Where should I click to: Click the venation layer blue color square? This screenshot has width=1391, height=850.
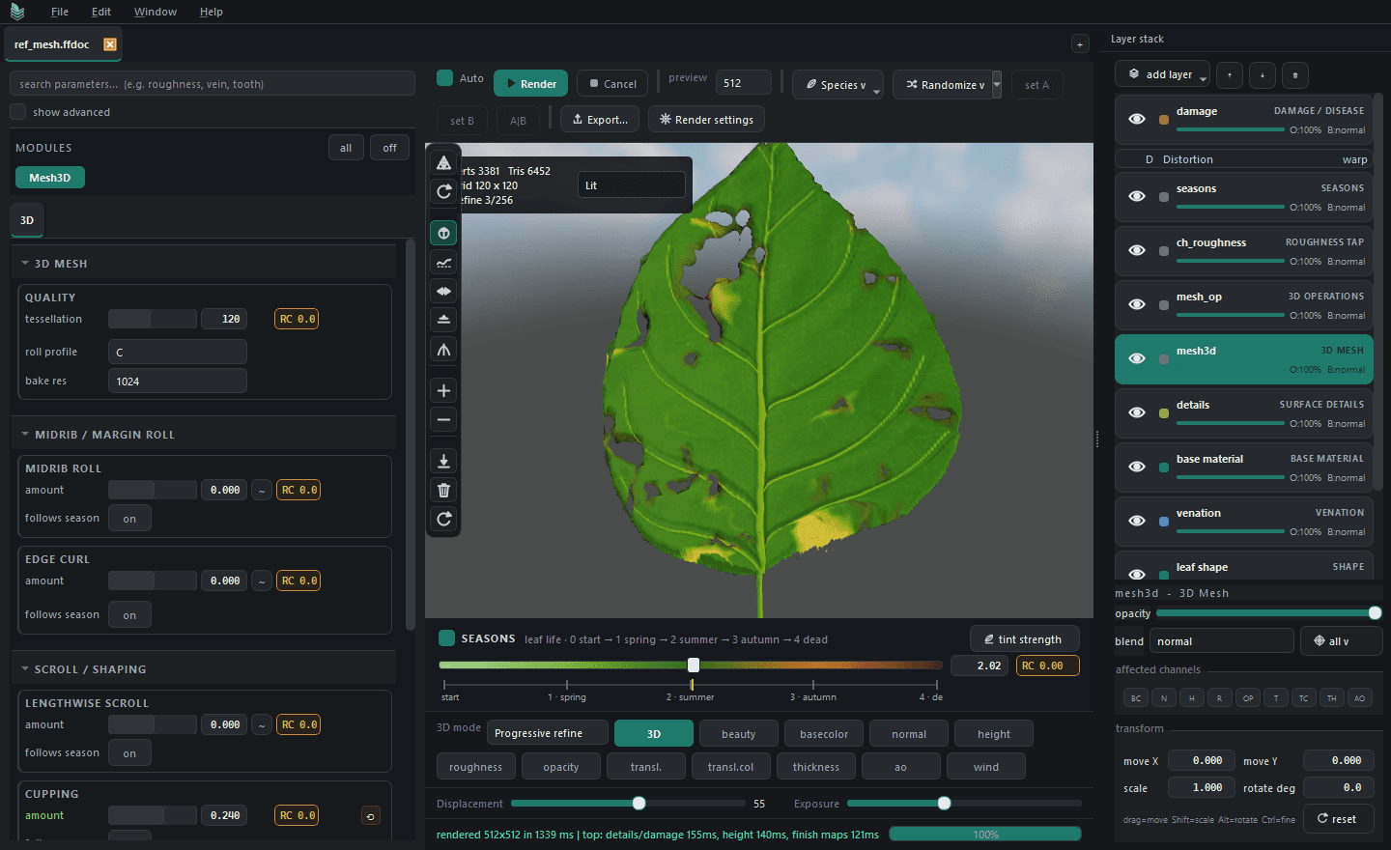pyautogui.click(x=1163, y=522)
